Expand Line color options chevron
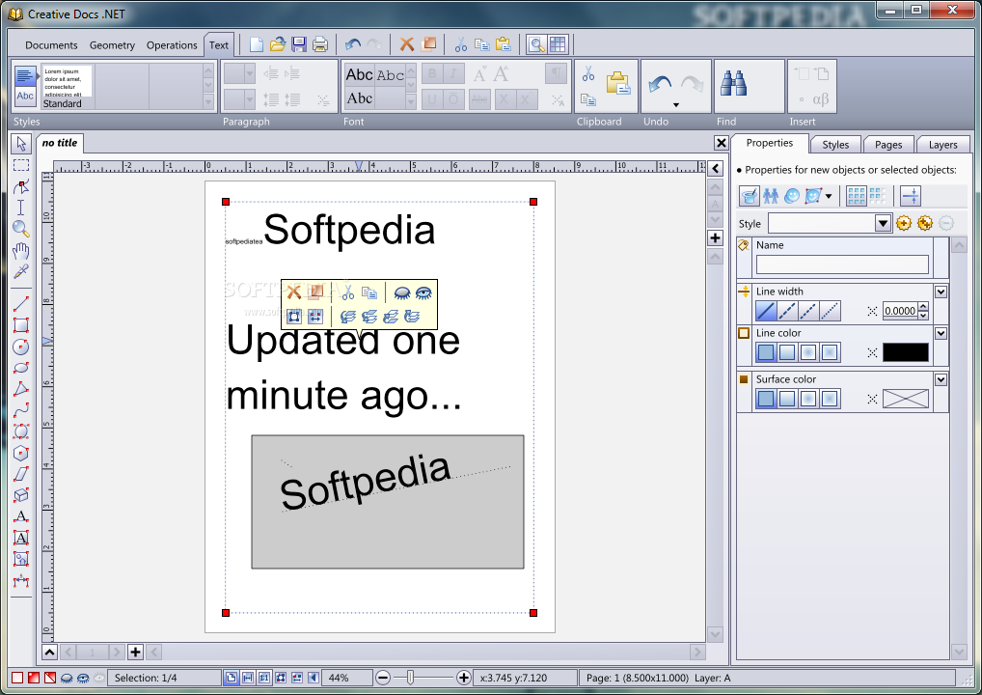 [941, 333]
